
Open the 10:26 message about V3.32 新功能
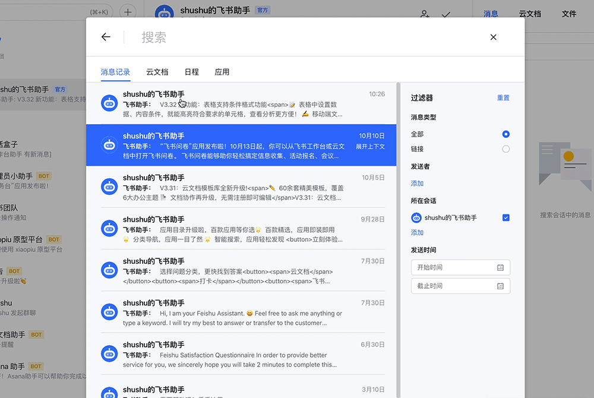pyautogui.click(x=241, y=103)
